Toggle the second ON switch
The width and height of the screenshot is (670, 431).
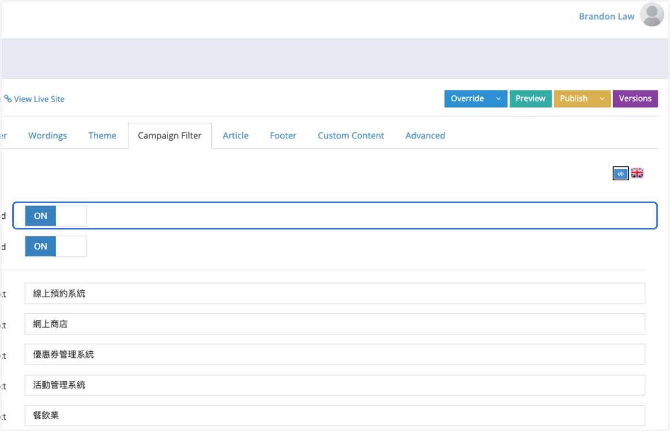[56, 246]
